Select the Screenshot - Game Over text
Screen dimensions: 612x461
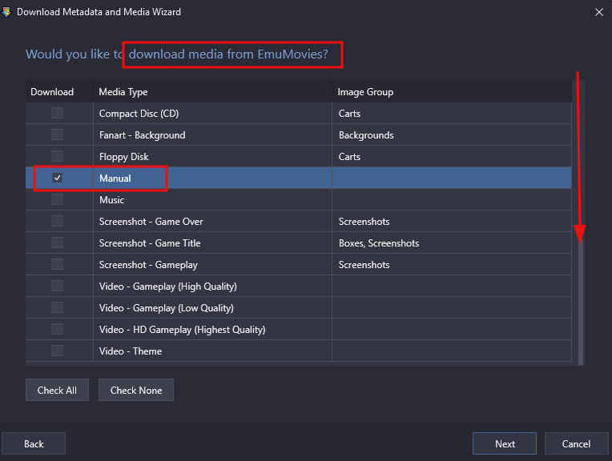151,222
